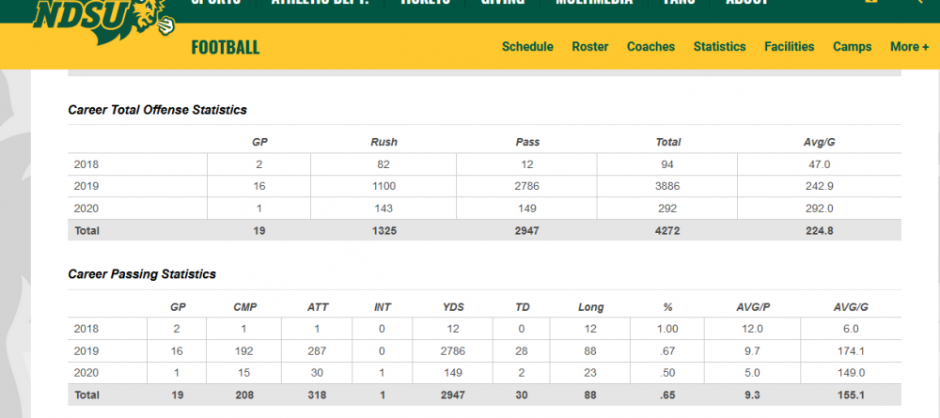The height and width of the screenshot is (418, 940).
Task: Select the 2020 long pass value 23
Action: (x=590, y=373)
